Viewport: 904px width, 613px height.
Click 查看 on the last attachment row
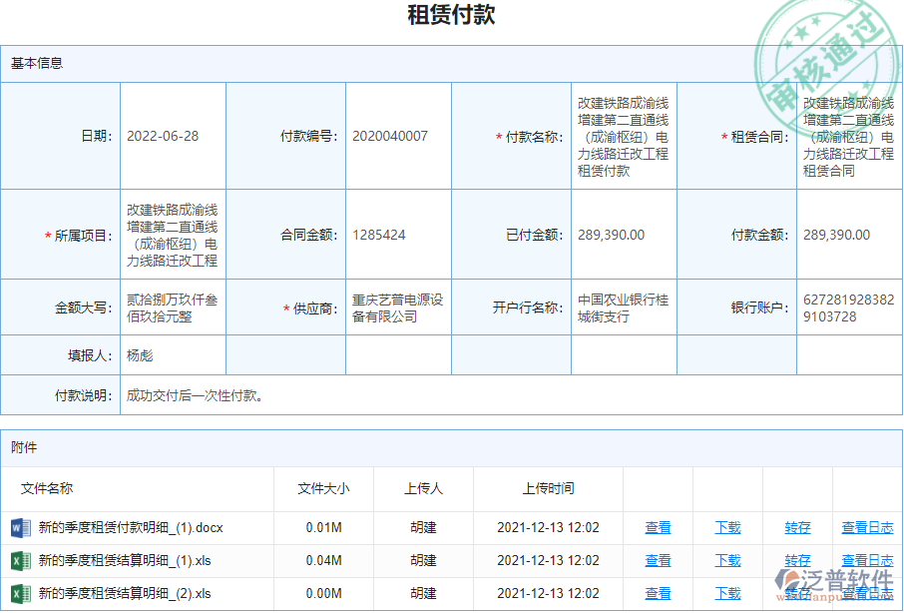(659, 593)
